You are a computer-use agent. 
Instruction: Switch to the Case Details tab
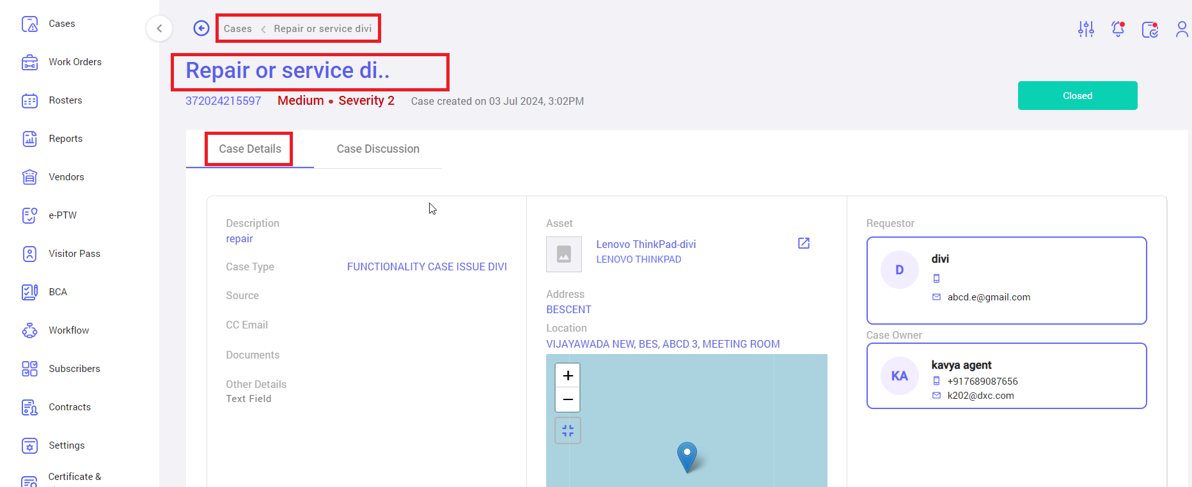(250, 149)
